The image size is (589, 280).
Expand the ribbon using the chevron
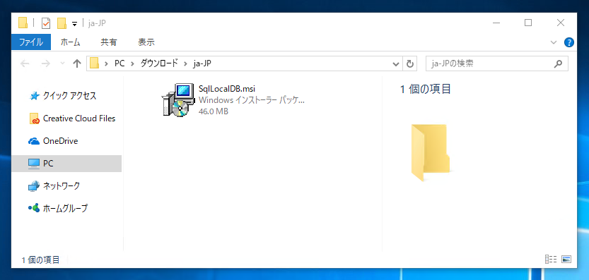tap(554, 42)
